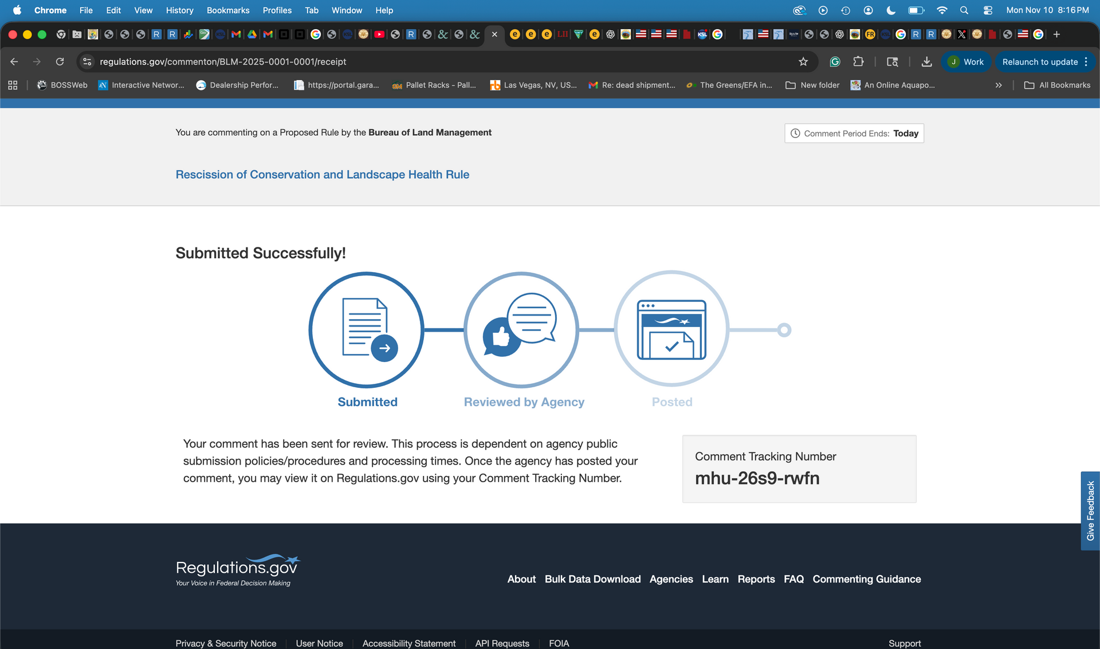Open the History menu
Screen dimensions: 1100x649
[179, 10]
